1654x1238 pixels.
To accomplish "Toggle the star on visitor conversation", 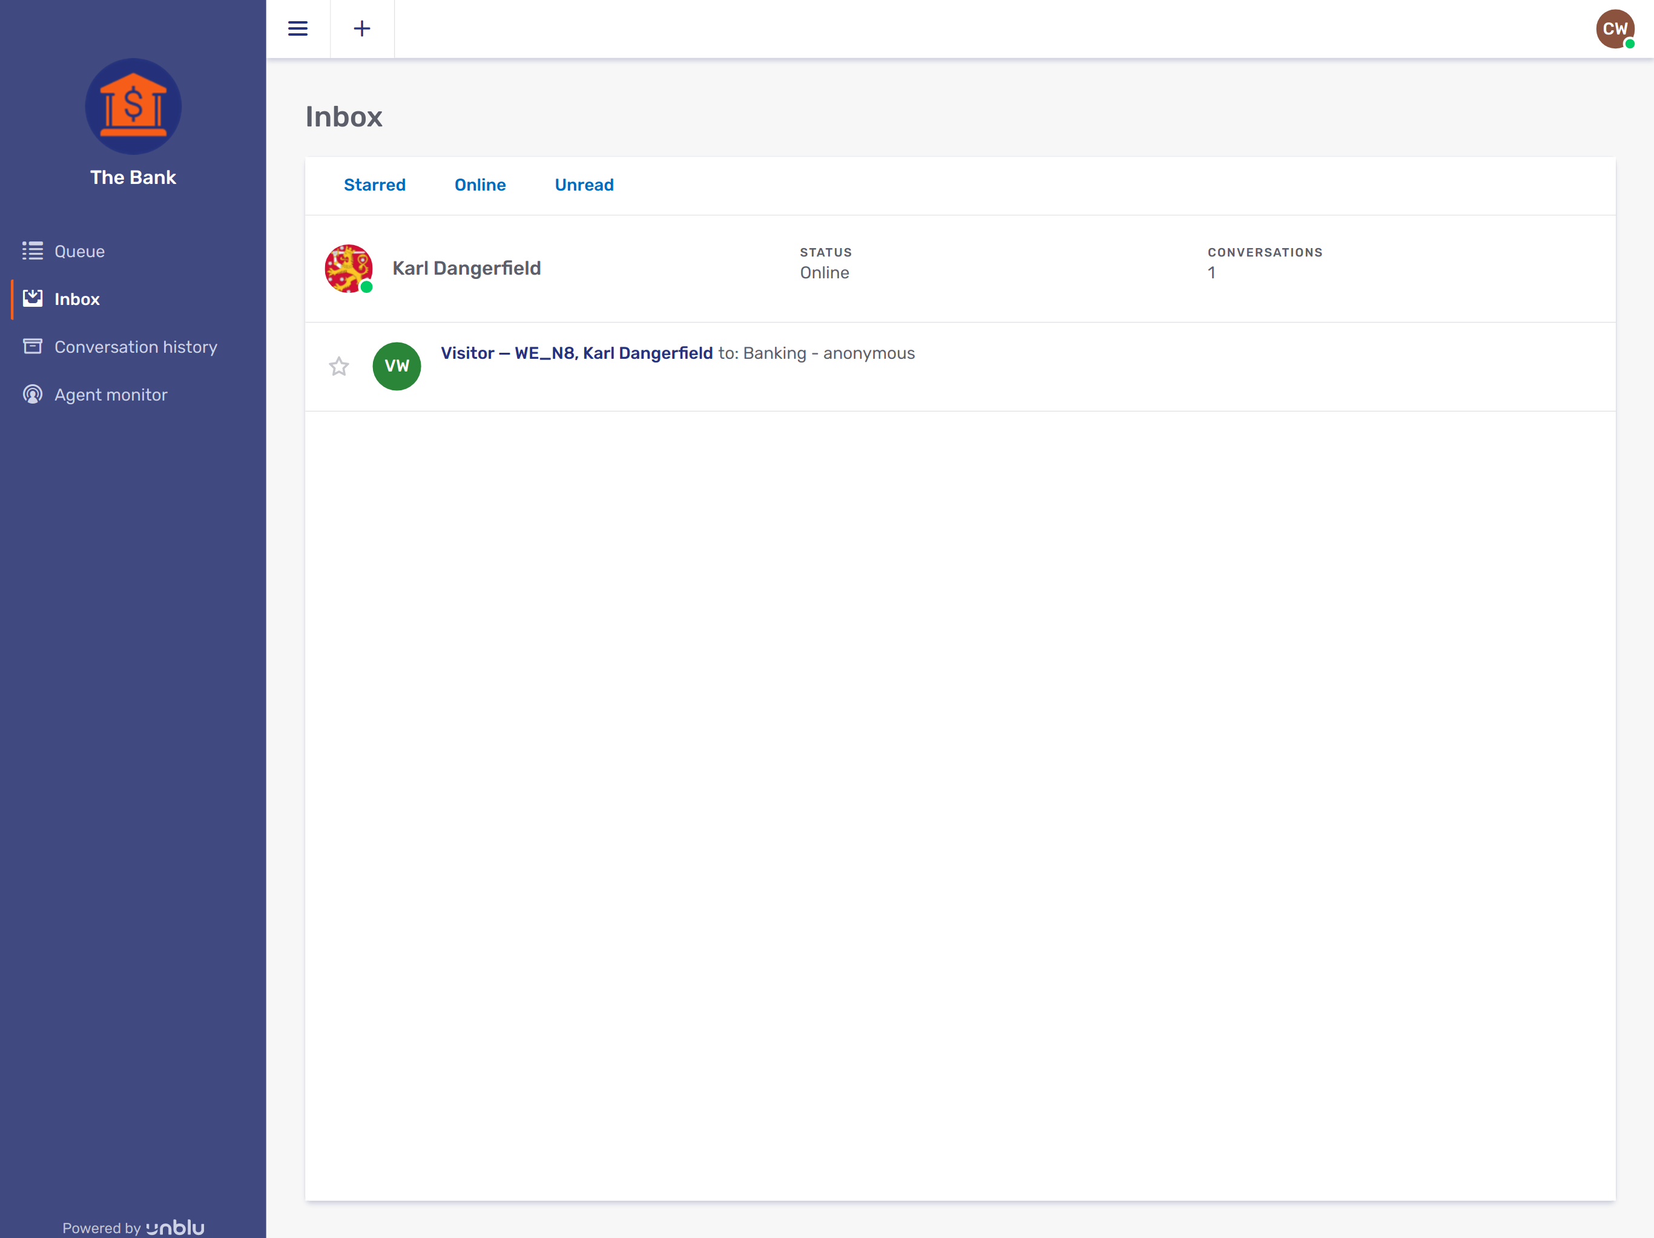I will click(340, 367).
